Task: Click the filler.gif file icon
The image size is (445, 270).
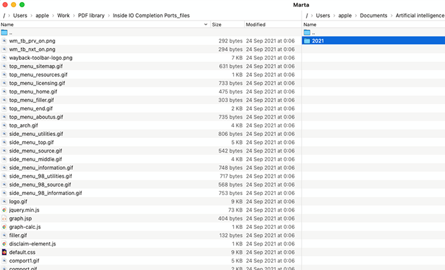Action: click(4, 235)
